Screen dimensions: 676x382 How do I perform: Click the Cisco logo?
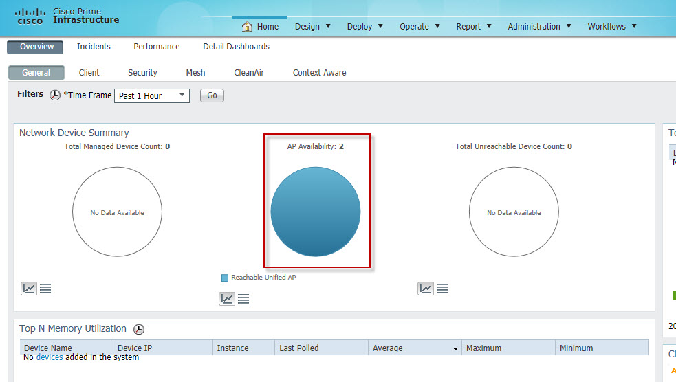click(x=30, y=16)
